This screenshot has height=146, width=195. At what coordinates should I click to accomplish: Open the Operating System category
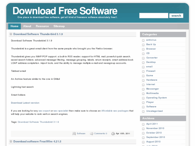click(x=157, y=98)
